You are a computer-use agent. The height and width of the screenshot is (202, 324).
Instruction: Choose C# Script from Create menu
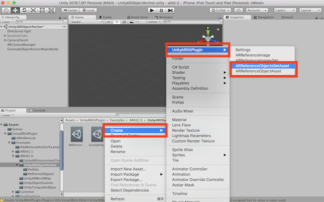click(198, 67)
